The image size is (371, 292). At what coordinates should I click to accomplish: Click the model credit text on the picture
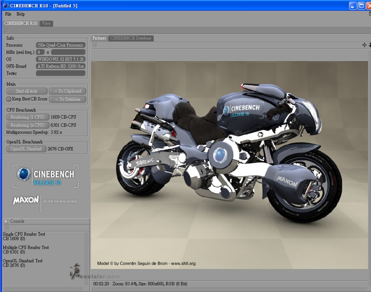click(x=146, y=264)
